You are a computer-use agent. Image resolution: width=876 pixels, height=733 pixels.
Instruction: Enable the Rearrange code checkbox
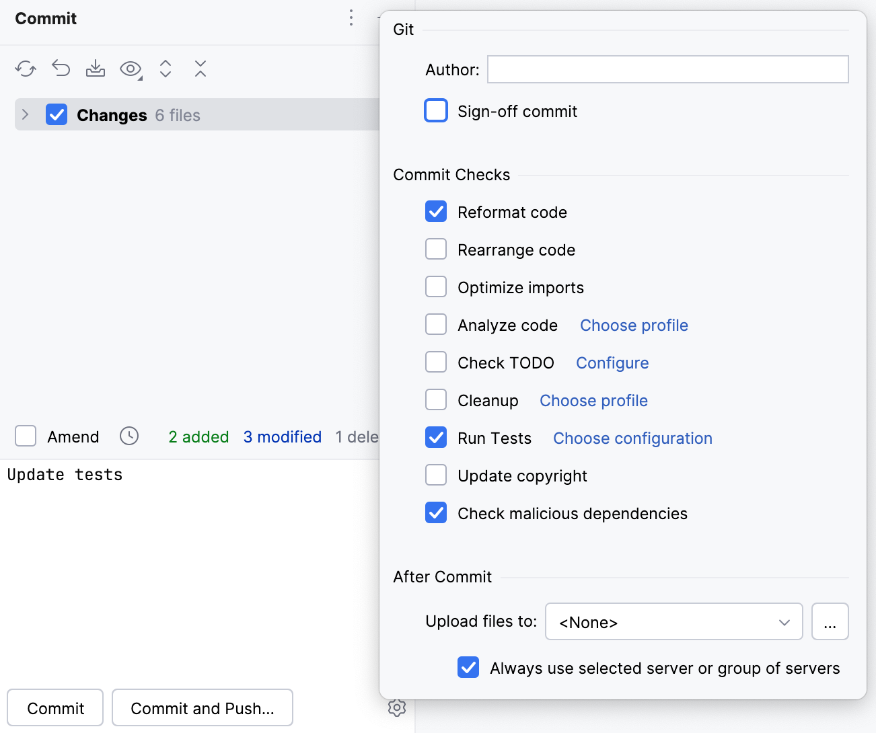pos(436,249)
